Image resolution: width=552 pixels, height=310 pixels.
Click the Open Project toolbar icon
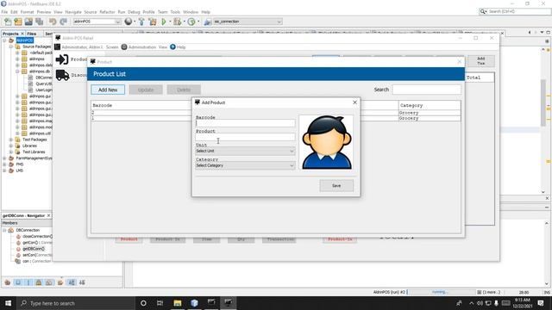28,22
